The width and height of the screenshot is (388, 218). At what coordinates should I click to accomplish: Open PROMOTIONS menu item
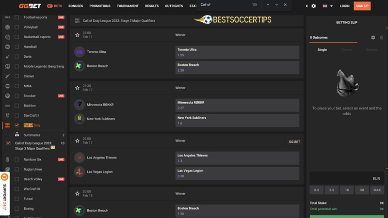(100, 6)
